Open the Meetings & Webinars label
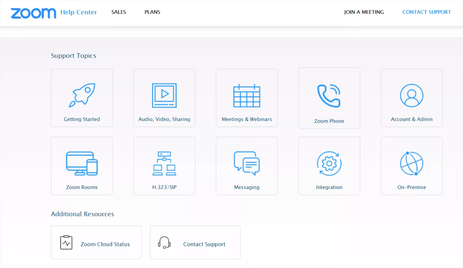 247,119
